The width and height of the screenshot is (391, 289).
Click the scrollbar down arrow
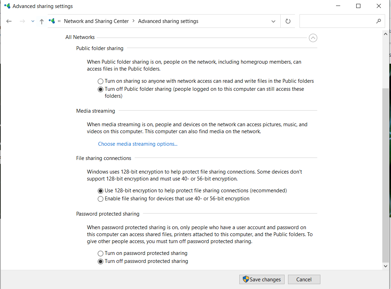[385, 266]
